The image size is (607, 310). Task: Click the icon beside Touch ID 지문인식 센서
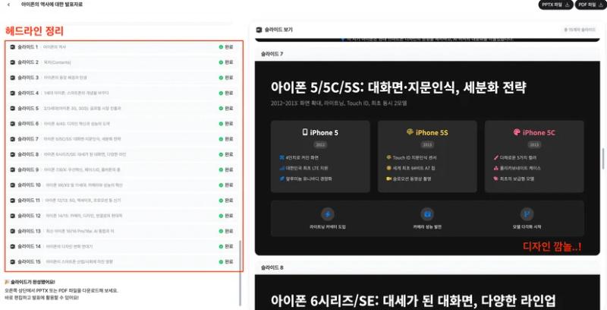click(388, 158)
